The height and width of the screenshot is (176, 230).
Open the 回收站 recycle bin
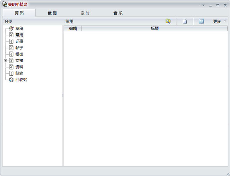coord(21,80)
